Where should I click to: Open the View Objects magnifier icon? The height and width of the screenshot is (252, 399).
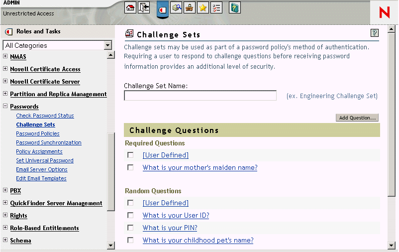pyautogui.click(x=176, y=7)
